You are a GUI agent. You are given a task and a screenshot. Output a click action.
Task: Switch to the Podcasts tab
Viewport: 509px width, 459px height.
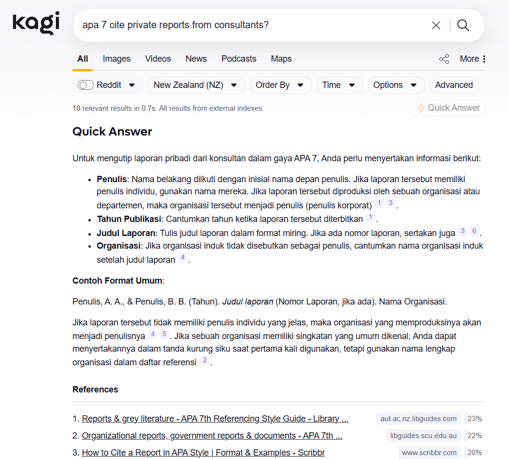click(238, 59)
